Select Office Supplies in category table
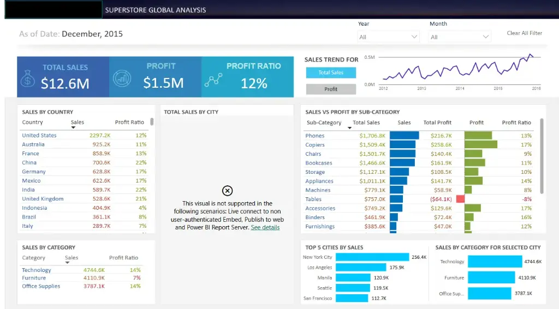The width and height of the screenshot is (559, 309). [x=82, y=286]
